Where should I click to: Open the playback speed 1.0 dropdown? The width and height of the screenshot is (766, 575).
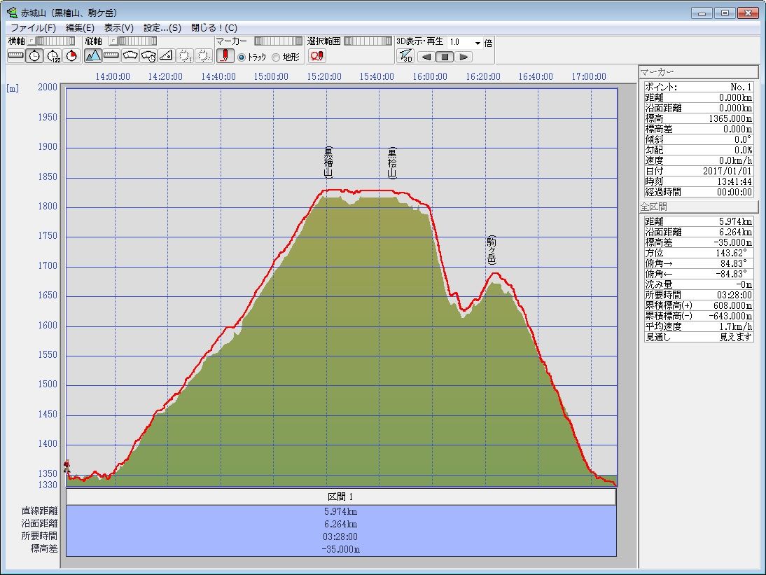pos(478,43)
